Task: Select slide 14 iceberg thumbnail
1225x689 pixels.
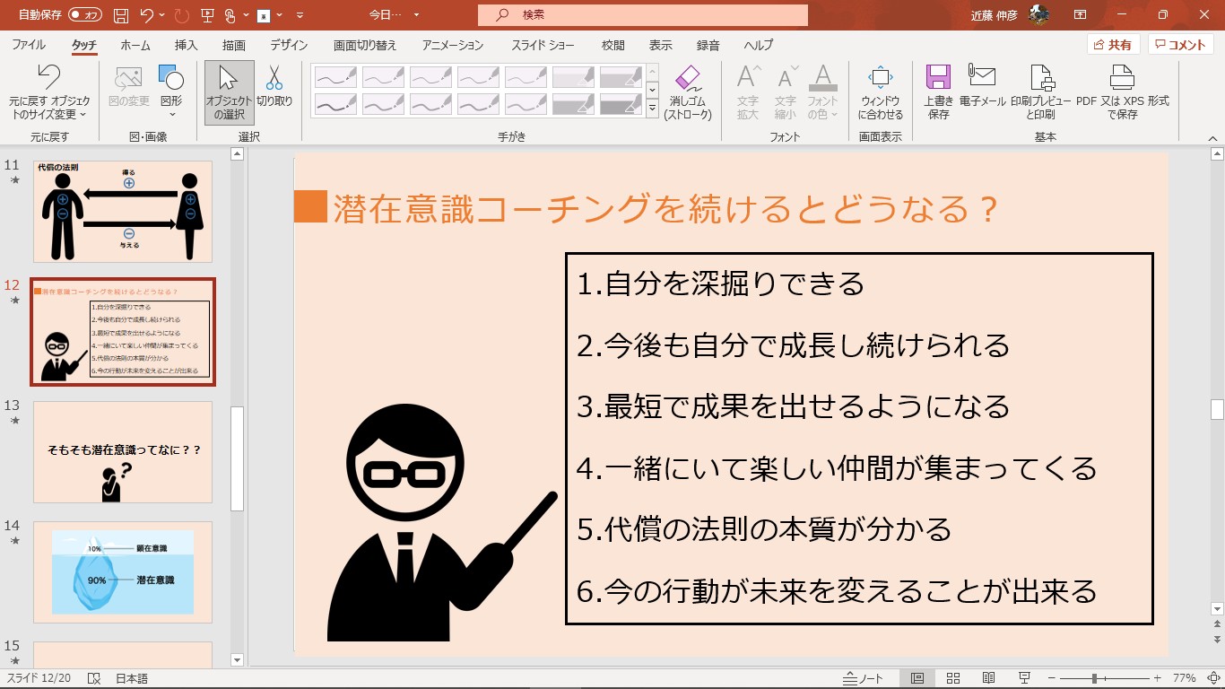Action: pos(123,572)
